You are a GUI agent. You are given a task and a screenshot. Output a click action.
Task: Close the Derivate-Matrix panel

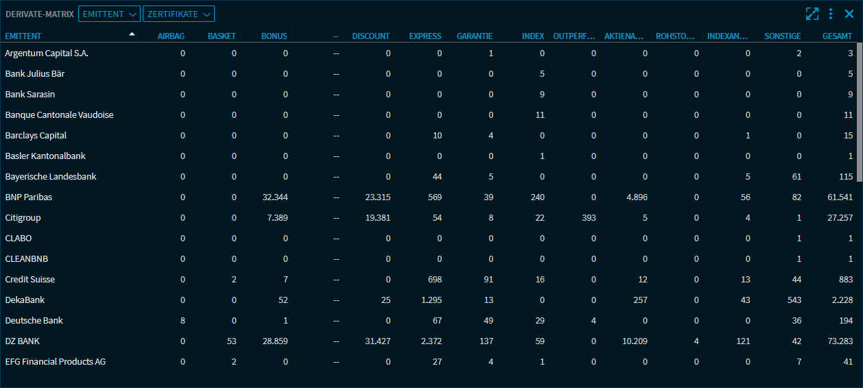tap(848, 14)
